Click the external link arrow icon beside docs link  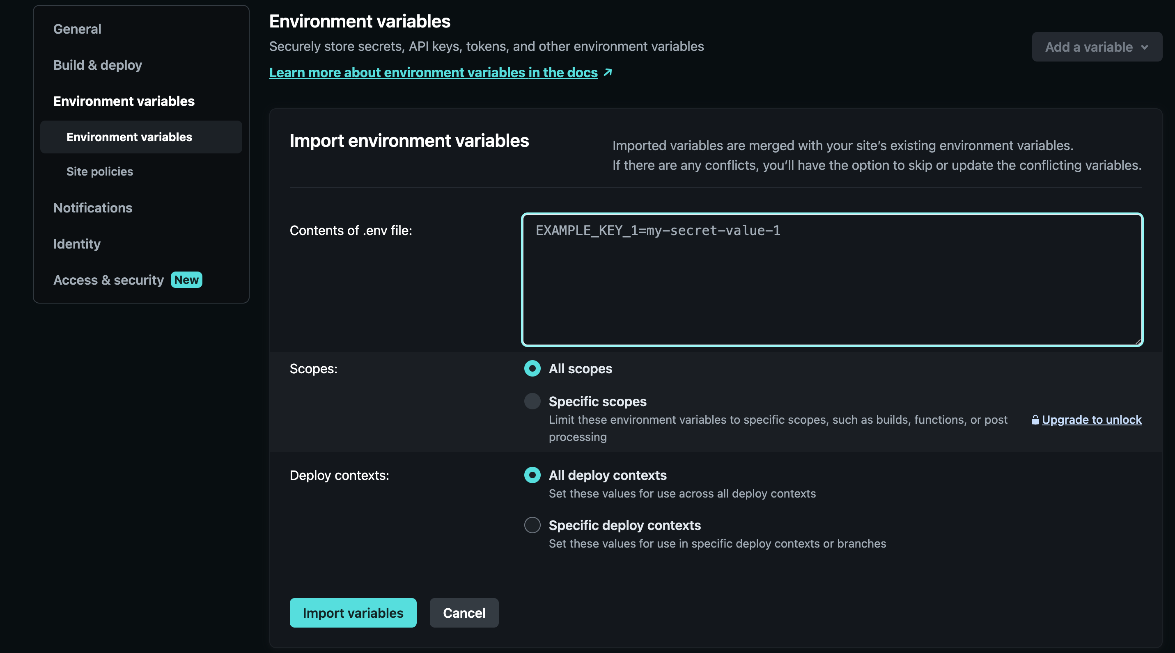point(608,72)
